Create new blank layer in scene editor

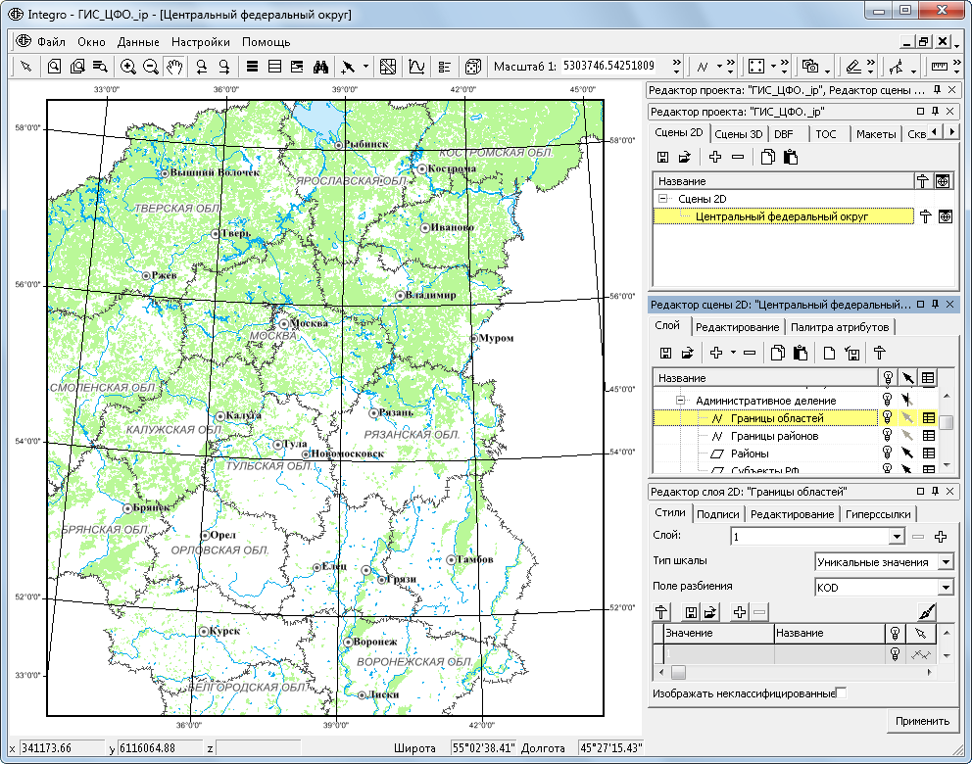coord(829,354)
